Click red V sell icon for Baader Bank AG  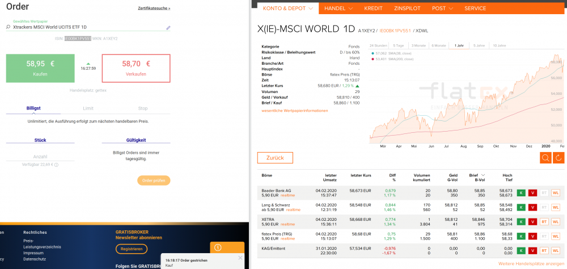click(532, 193)
